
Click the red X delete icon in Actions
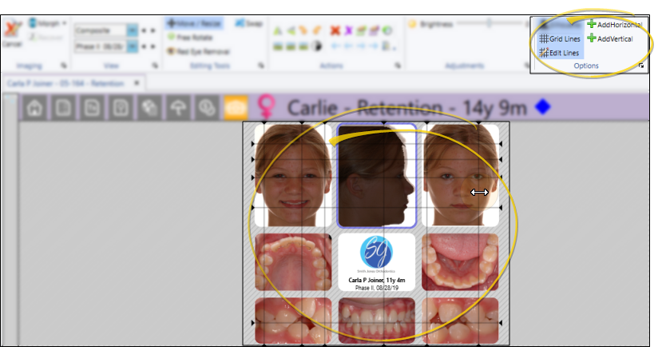(x=335, y=30)
